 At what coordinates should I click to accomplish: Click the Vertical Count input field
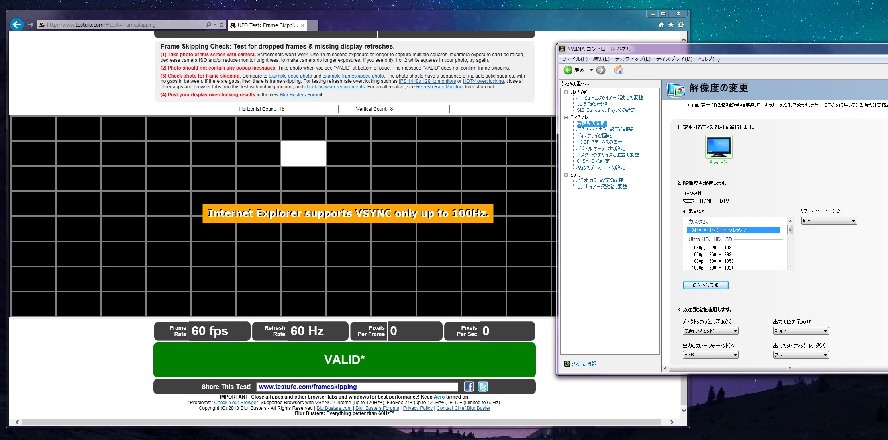point(419,109)
